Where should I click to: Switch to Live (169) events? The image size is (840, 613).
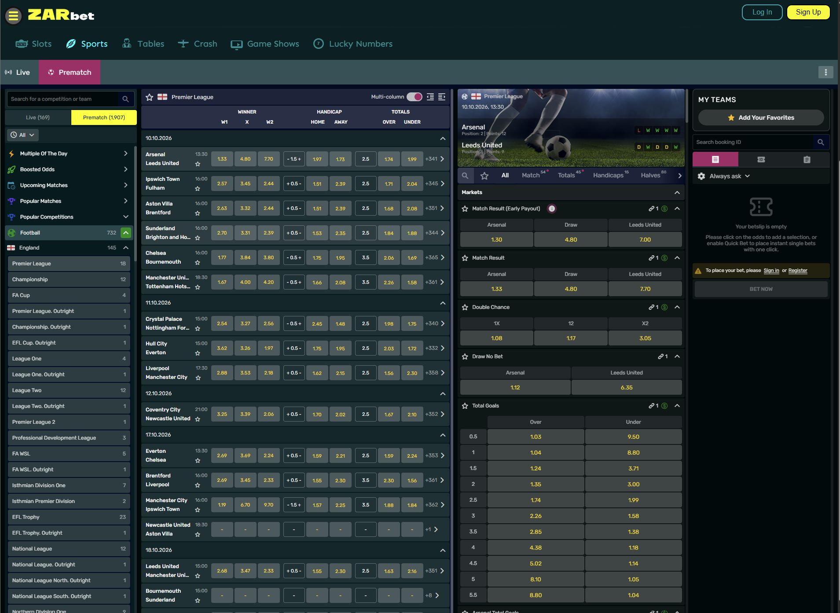(38, 117)
